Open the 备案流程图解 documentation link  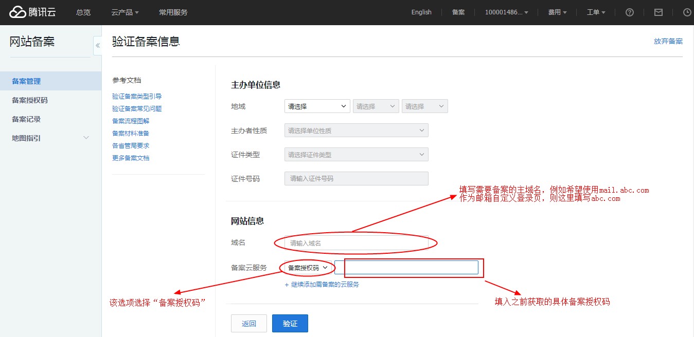[x=131, y=121]
